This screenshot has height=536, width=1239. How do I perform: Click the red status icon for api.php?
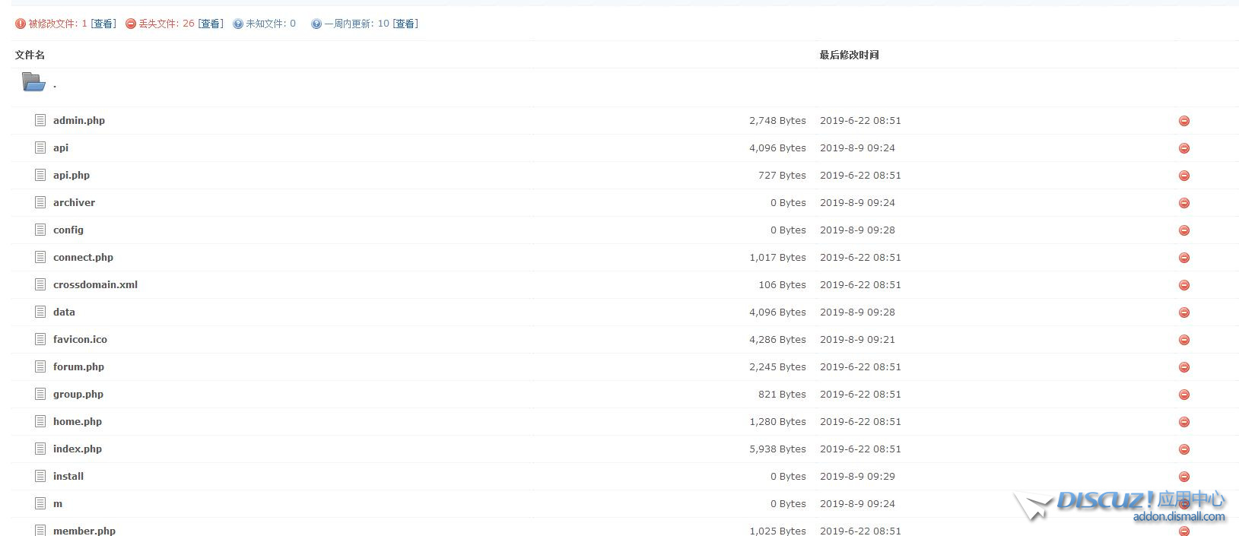tap(1184, 176)
